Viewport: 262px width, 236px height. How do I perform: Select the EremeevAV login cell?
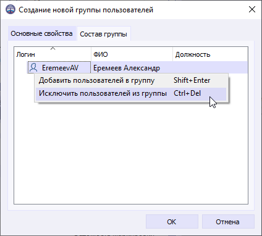click(59, 67)
